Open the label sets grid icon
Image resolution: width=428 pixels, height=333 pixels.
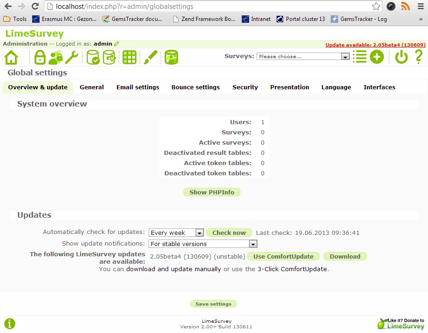coord(129,57)
